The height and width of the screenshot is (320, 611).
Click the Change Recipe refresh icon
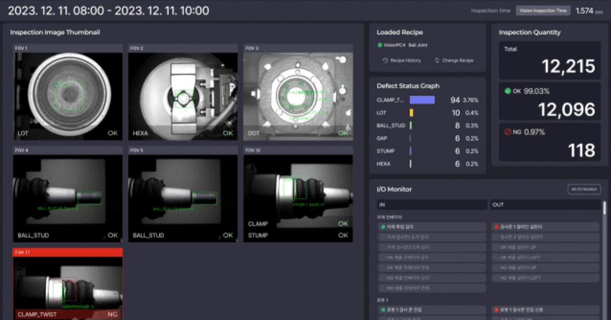pos(437,60)
